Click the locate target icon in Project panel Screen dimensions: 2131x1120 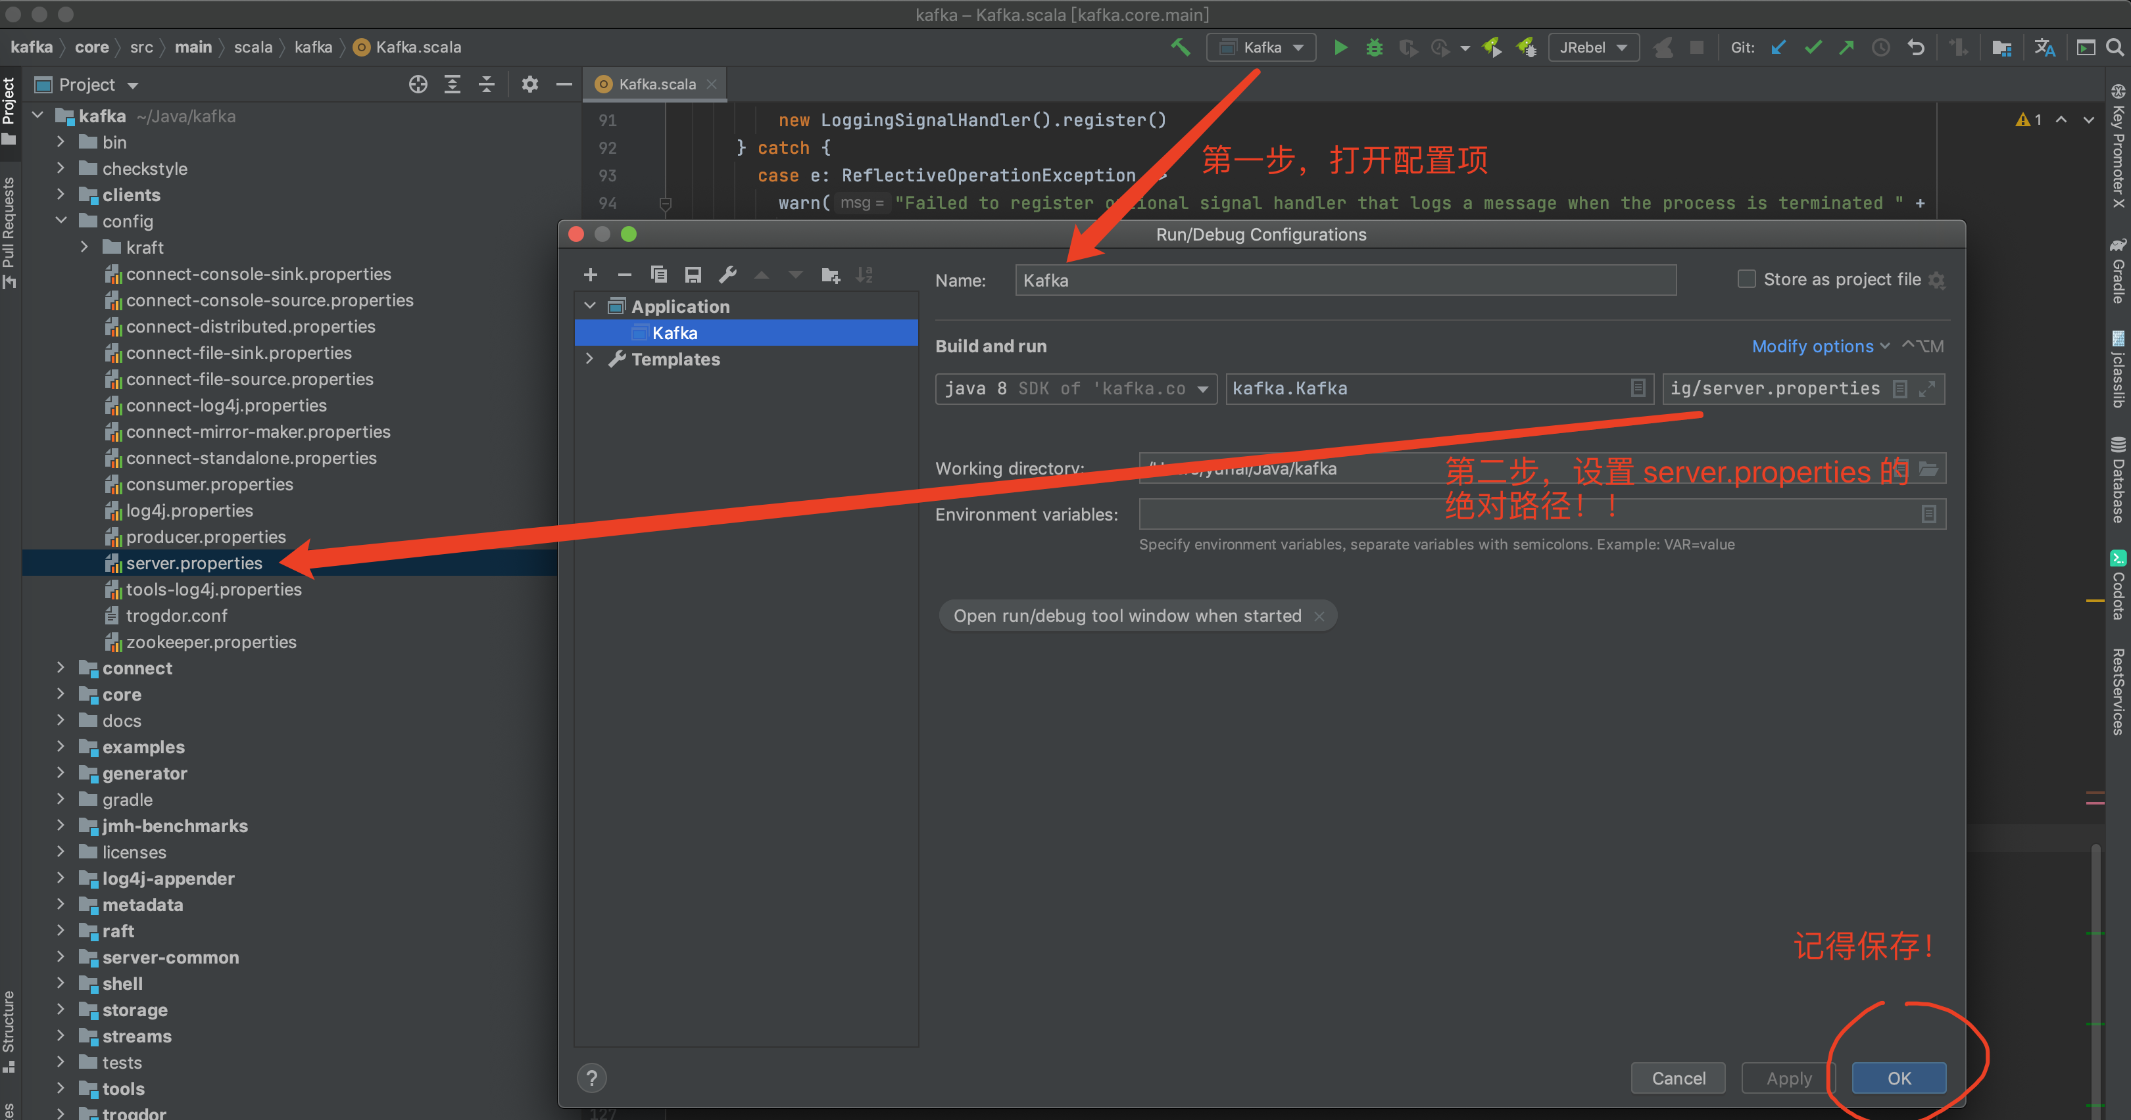point(418,84)
